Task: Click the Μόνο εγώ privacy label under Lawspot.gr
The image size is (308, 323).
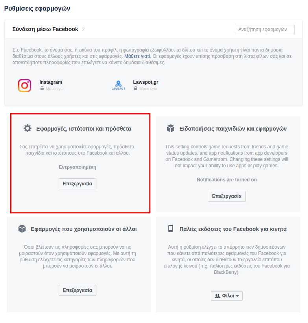Action: point(148,89)
